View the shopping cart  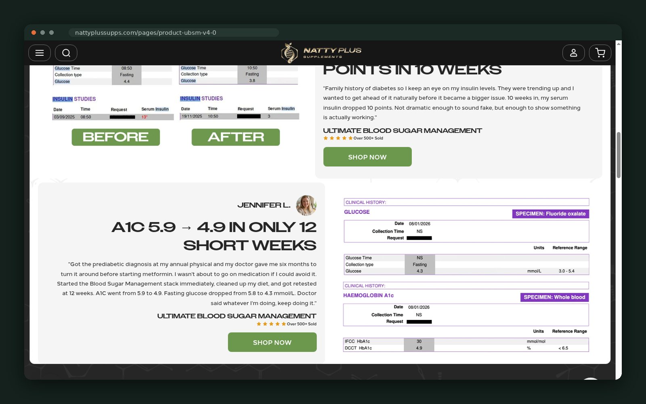point(600,53)
